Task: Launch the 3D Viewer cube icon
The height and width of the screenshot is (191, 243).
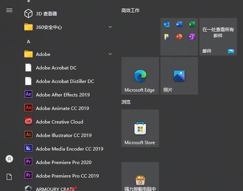Action: click(28, 13)
